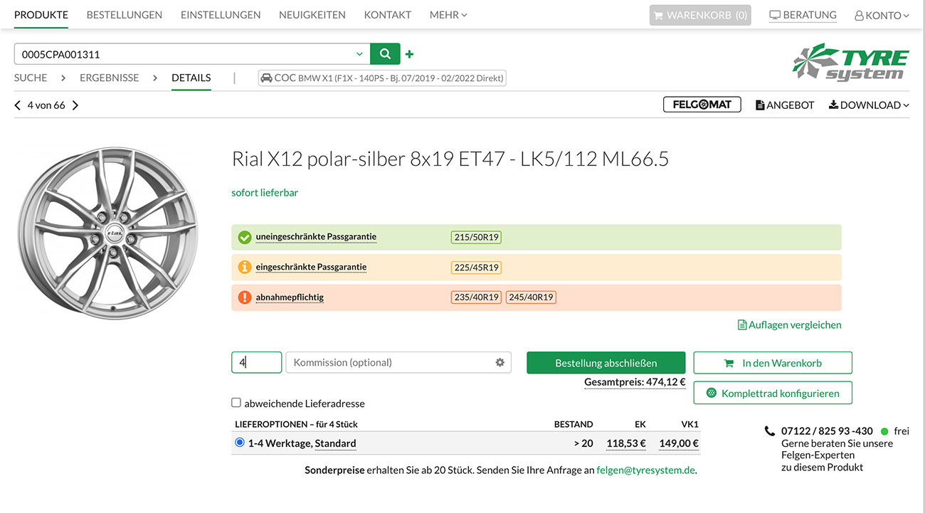Open the Produkte tab
This screenshot has height=513, width=925.
(x=41, y=15)
